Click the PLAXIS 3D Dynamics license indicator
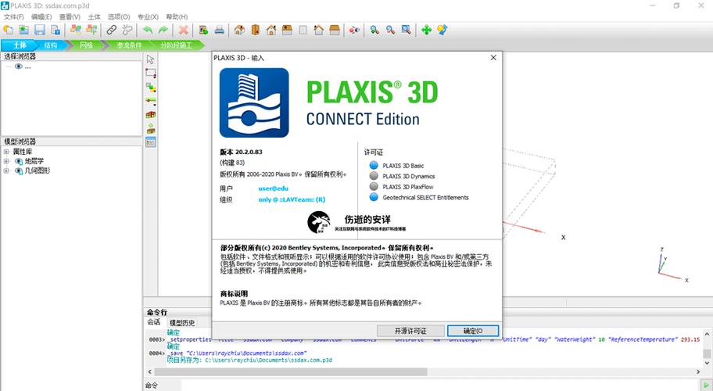This screenshot has width=713, height=391. 374,175
